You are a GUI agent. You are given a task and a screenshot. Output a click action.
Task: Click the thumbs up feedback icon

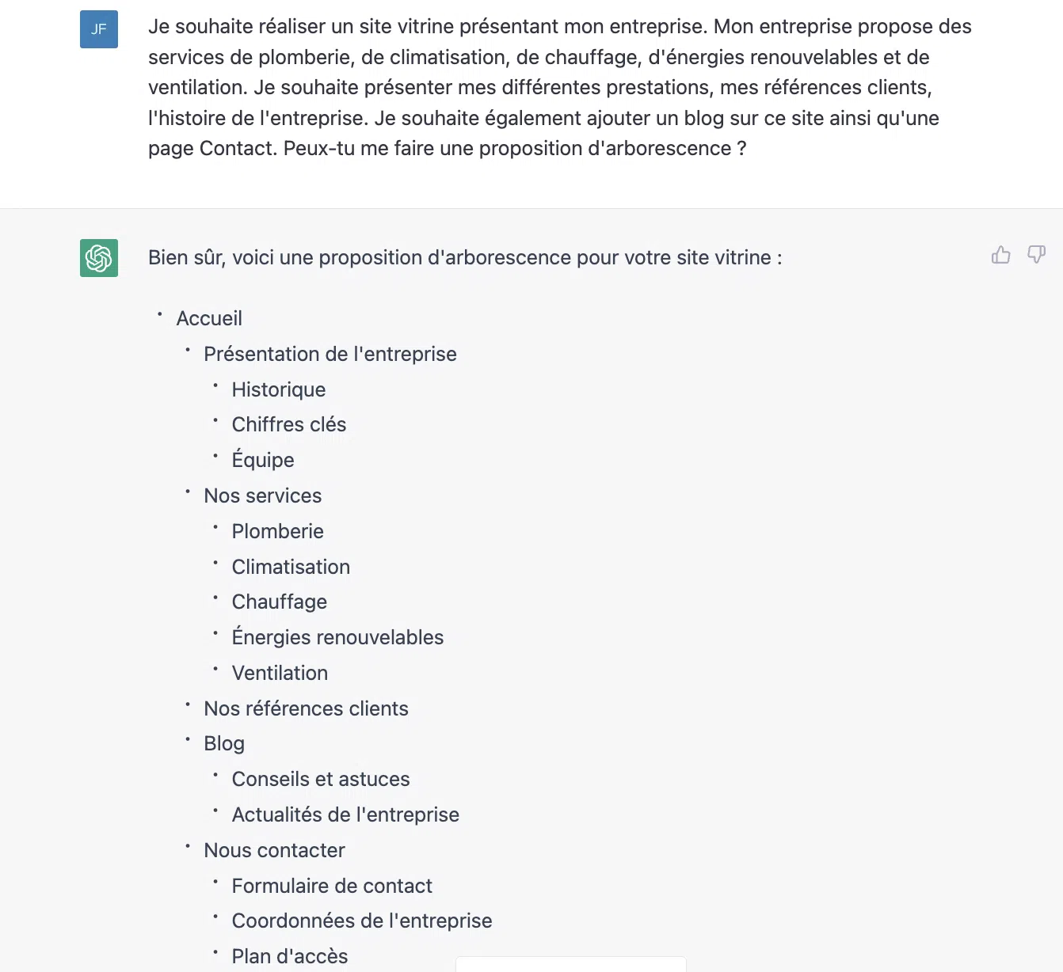click(1000, 255)
